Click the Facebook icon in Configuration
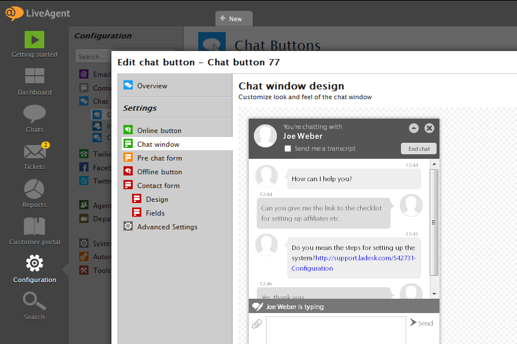The width and height of the screenshot is (517, 344). point(84,167)
